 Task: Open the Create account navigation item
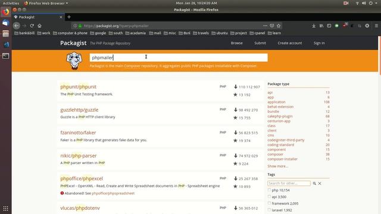290,43
